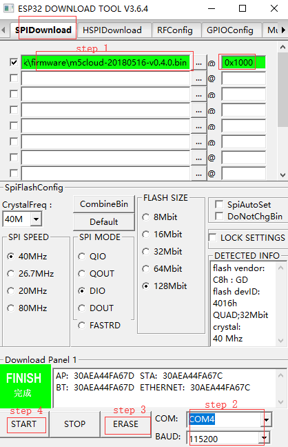This screenshot has height=447, width=288.
Task: Select DOUT SPI mode
Action: point(82,308)
